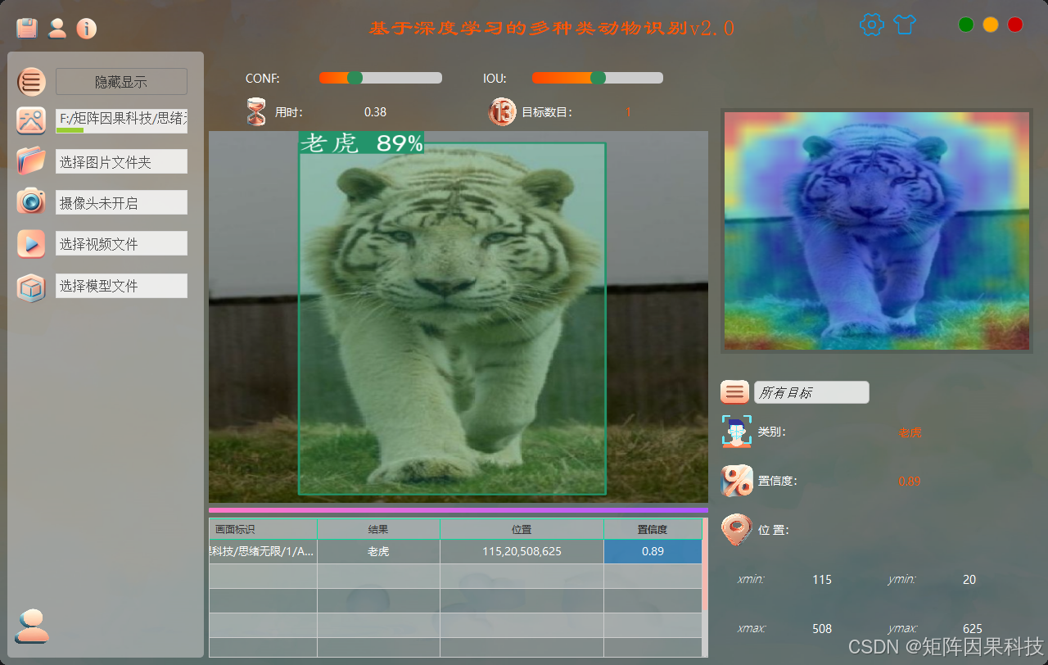Click the user avatar at sidebar bottom
Viewport: 1048px width, 665px height.
(x=32, y=627)
